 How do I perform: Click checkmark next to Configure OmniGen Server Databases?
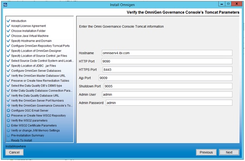click(8, 70)
